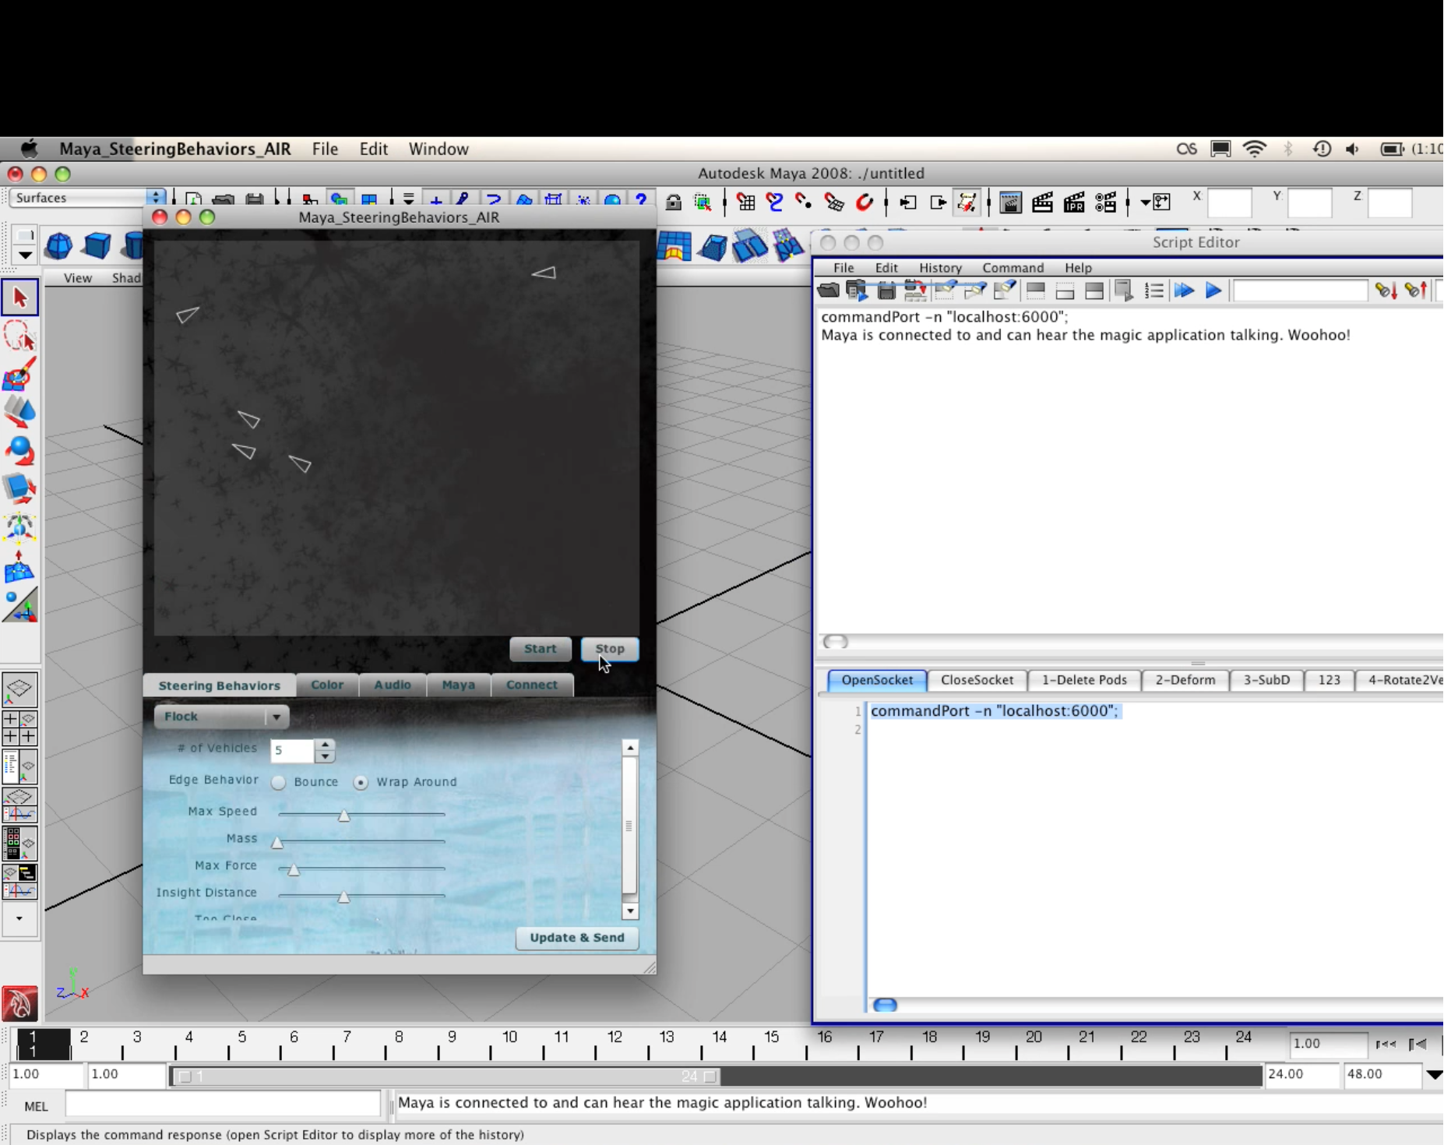Click the MEL command input field

coord(223,1104)
